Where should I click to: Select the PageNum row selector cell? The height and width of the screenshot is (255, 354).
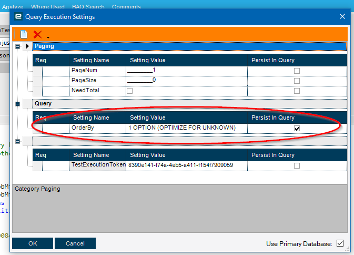click(x=37, y=71)
